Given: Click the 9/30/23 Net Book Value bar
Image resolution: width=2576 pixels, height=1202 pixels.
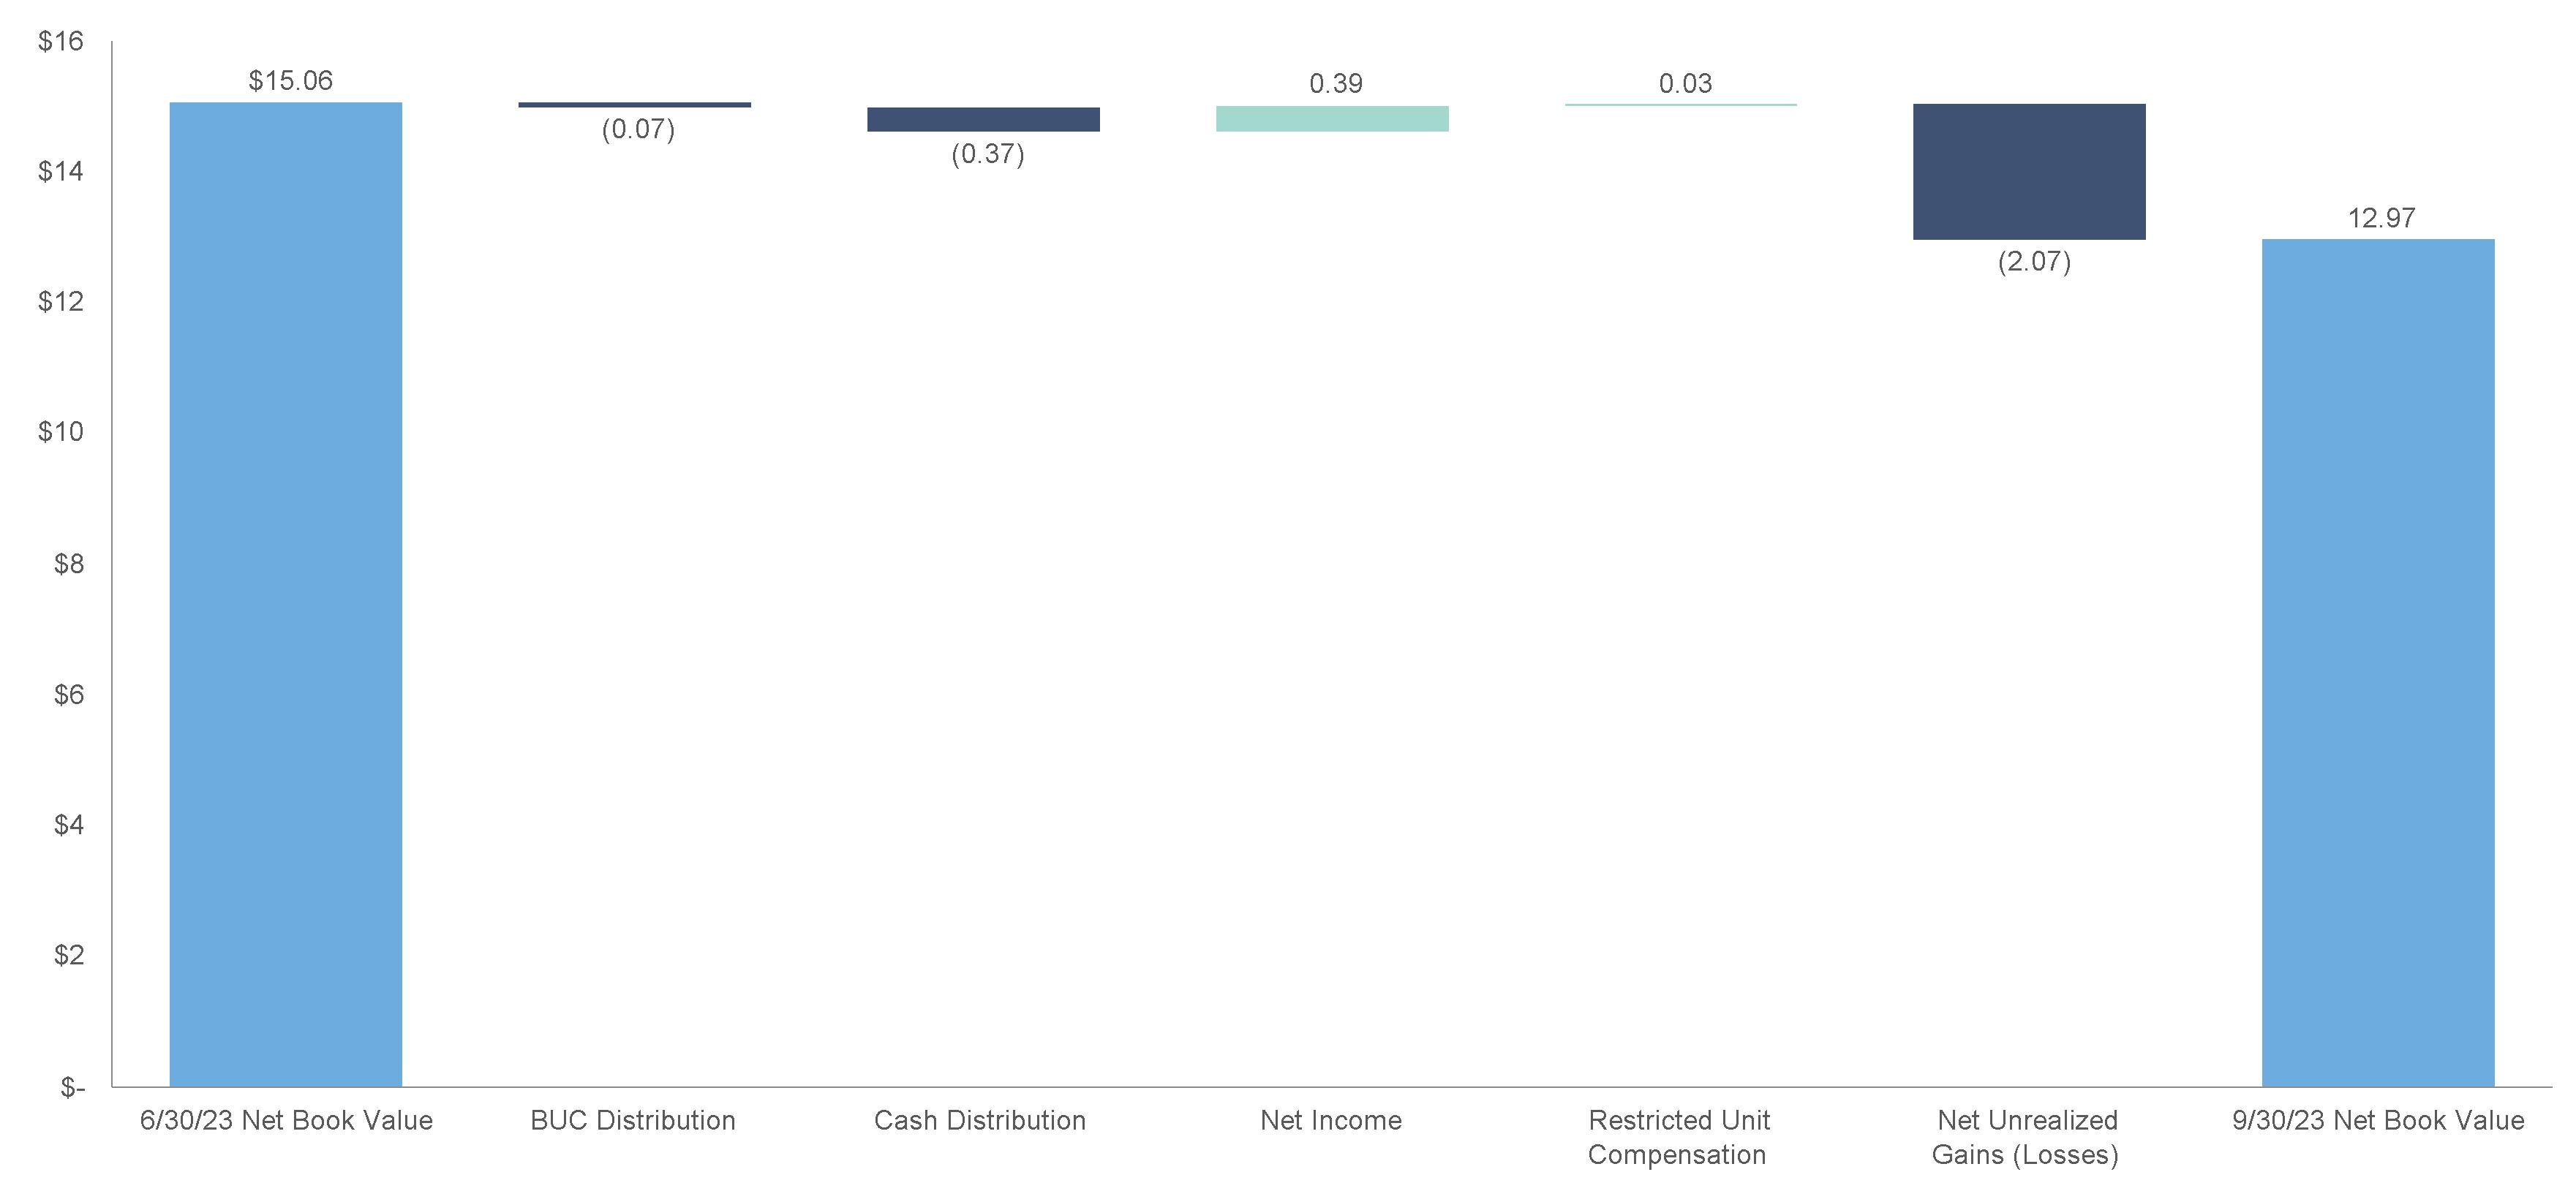Looking at the screenshot, I should [2378, 663].
